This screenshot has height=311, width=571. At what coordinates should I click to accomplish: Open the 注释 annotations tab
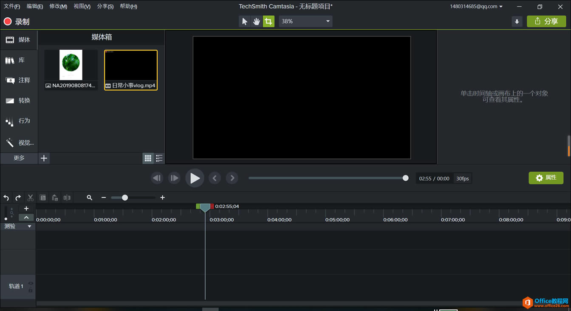[19, 80]
